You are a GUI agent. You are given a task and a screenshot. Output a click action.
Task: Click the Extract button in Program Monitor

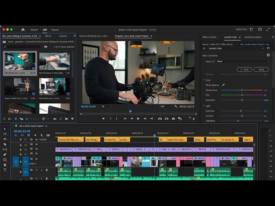pyautogui.click(x=166, y=118)
